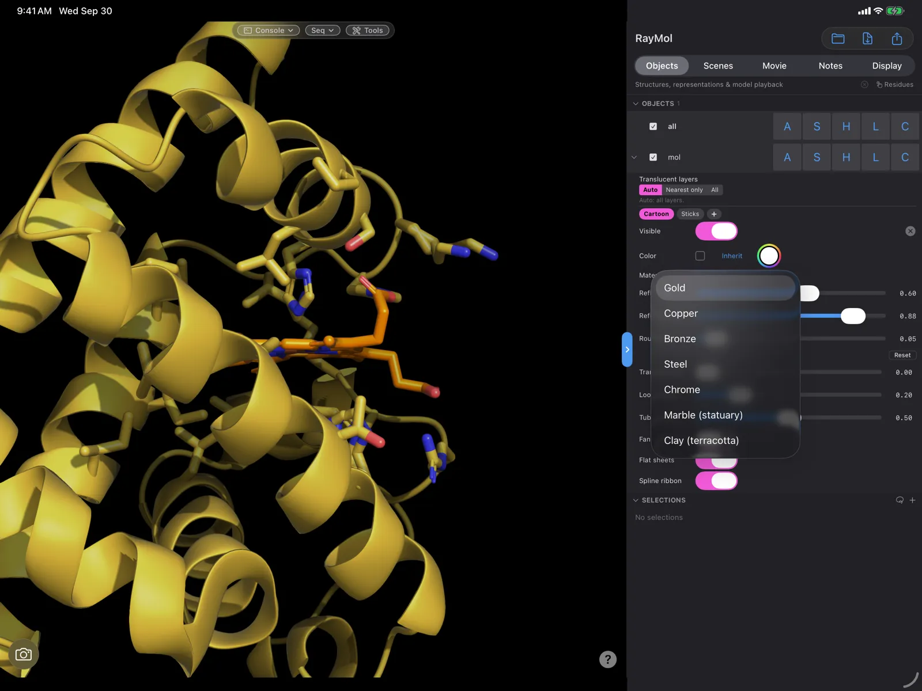This screenshot has height=691, width=922.
Task: Click the slider thumb valued 0.88
Action: [x=853, y=316]
